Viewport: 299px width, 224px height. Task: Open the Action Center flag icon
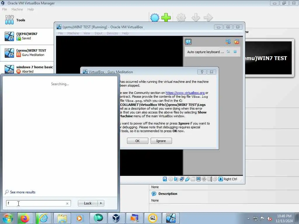coord(263,218)
